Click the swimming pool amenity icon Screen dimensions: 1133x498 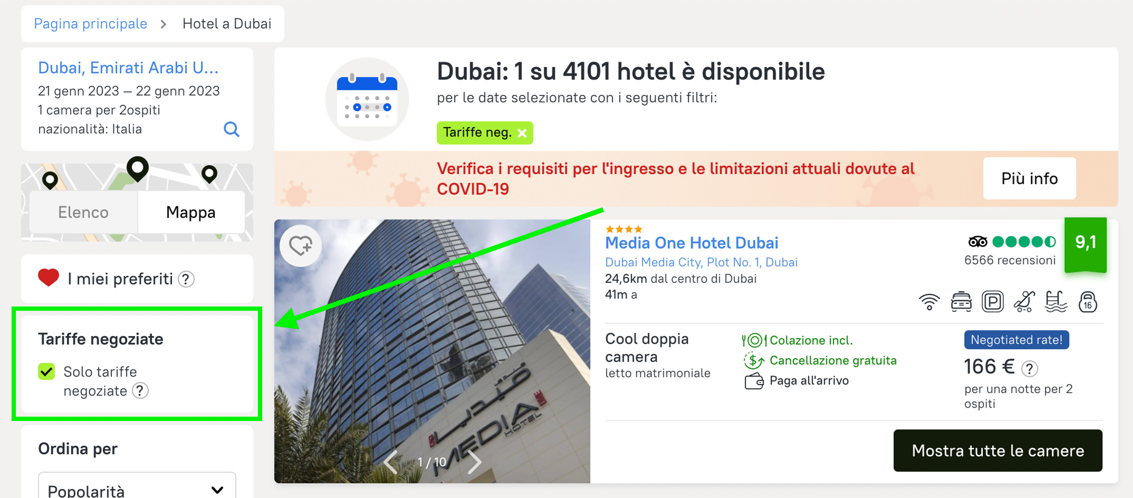[1056, 302]
